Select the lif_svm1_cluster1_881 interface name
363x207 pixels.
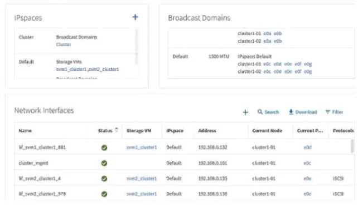tap(42, 147)
